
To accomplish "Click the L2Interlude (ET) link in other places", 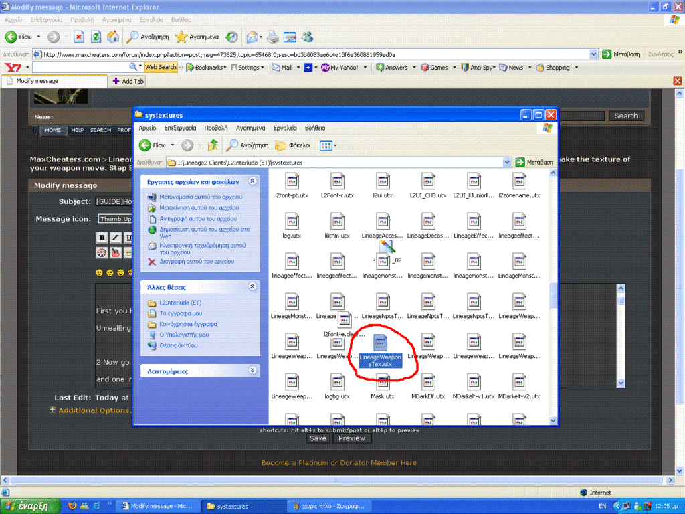I will pyautogui.click(x=180, y=303).
